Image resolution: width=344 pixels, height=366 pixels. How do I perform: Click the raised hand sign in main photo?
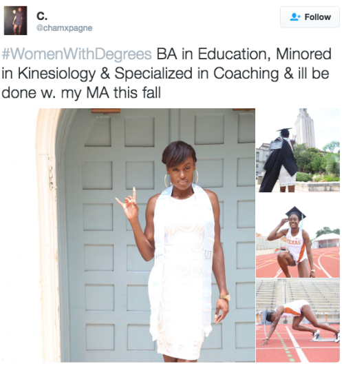click(x=128, y=203)
